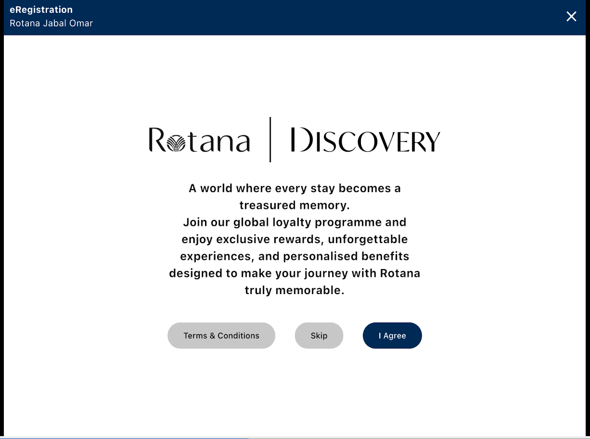Click the divider between Rotana and Discovery logos
This screenshot has width=590, height=439.
(270, 139)
